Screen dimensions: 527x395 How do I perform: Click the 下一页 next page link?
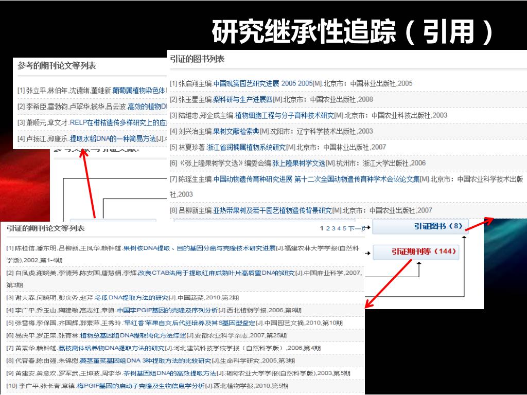[x=356, y=228]
